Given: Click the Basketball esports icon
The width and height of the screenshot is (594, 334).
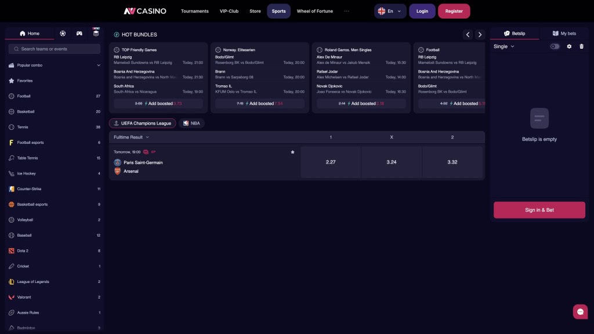Looking at the screenshot, I should [12, 205].
